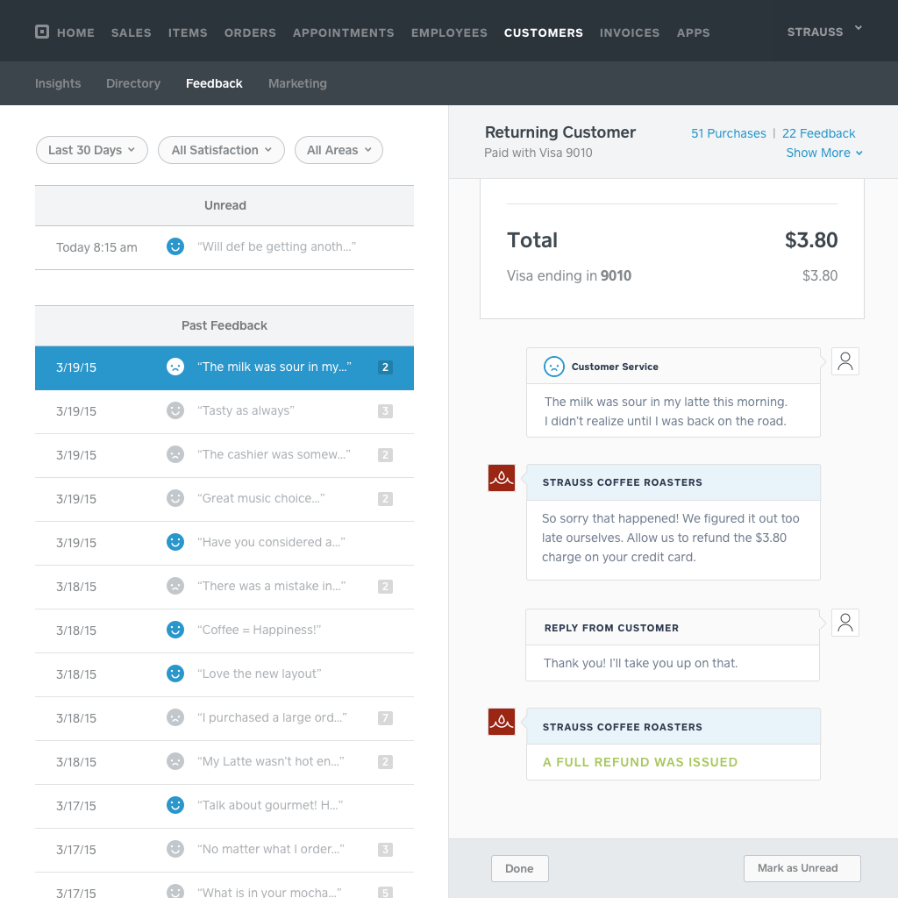Screen dimensions: 898x898
Task: Click smiley icon on 'Great music choice' row
Action: (175, 498)
